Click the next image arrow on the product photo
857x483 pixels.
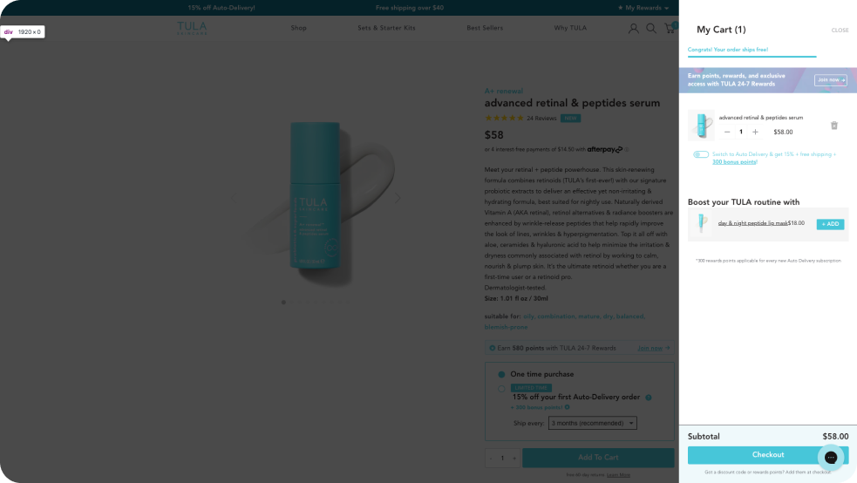coord(398,198)
